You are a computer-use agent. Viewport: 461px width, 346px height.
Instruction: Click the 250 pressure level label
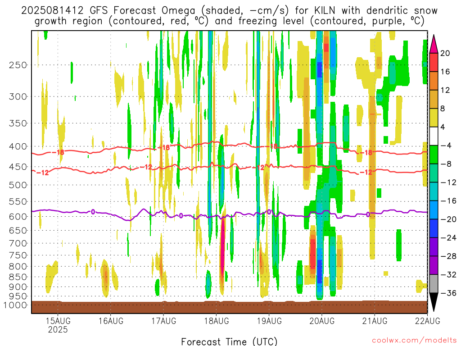tap(18, 65)
